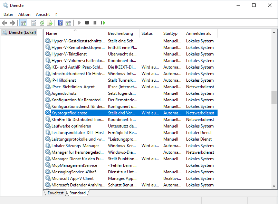
Task: Click the Export list toolbar icon
Action: tap(50, 23)
